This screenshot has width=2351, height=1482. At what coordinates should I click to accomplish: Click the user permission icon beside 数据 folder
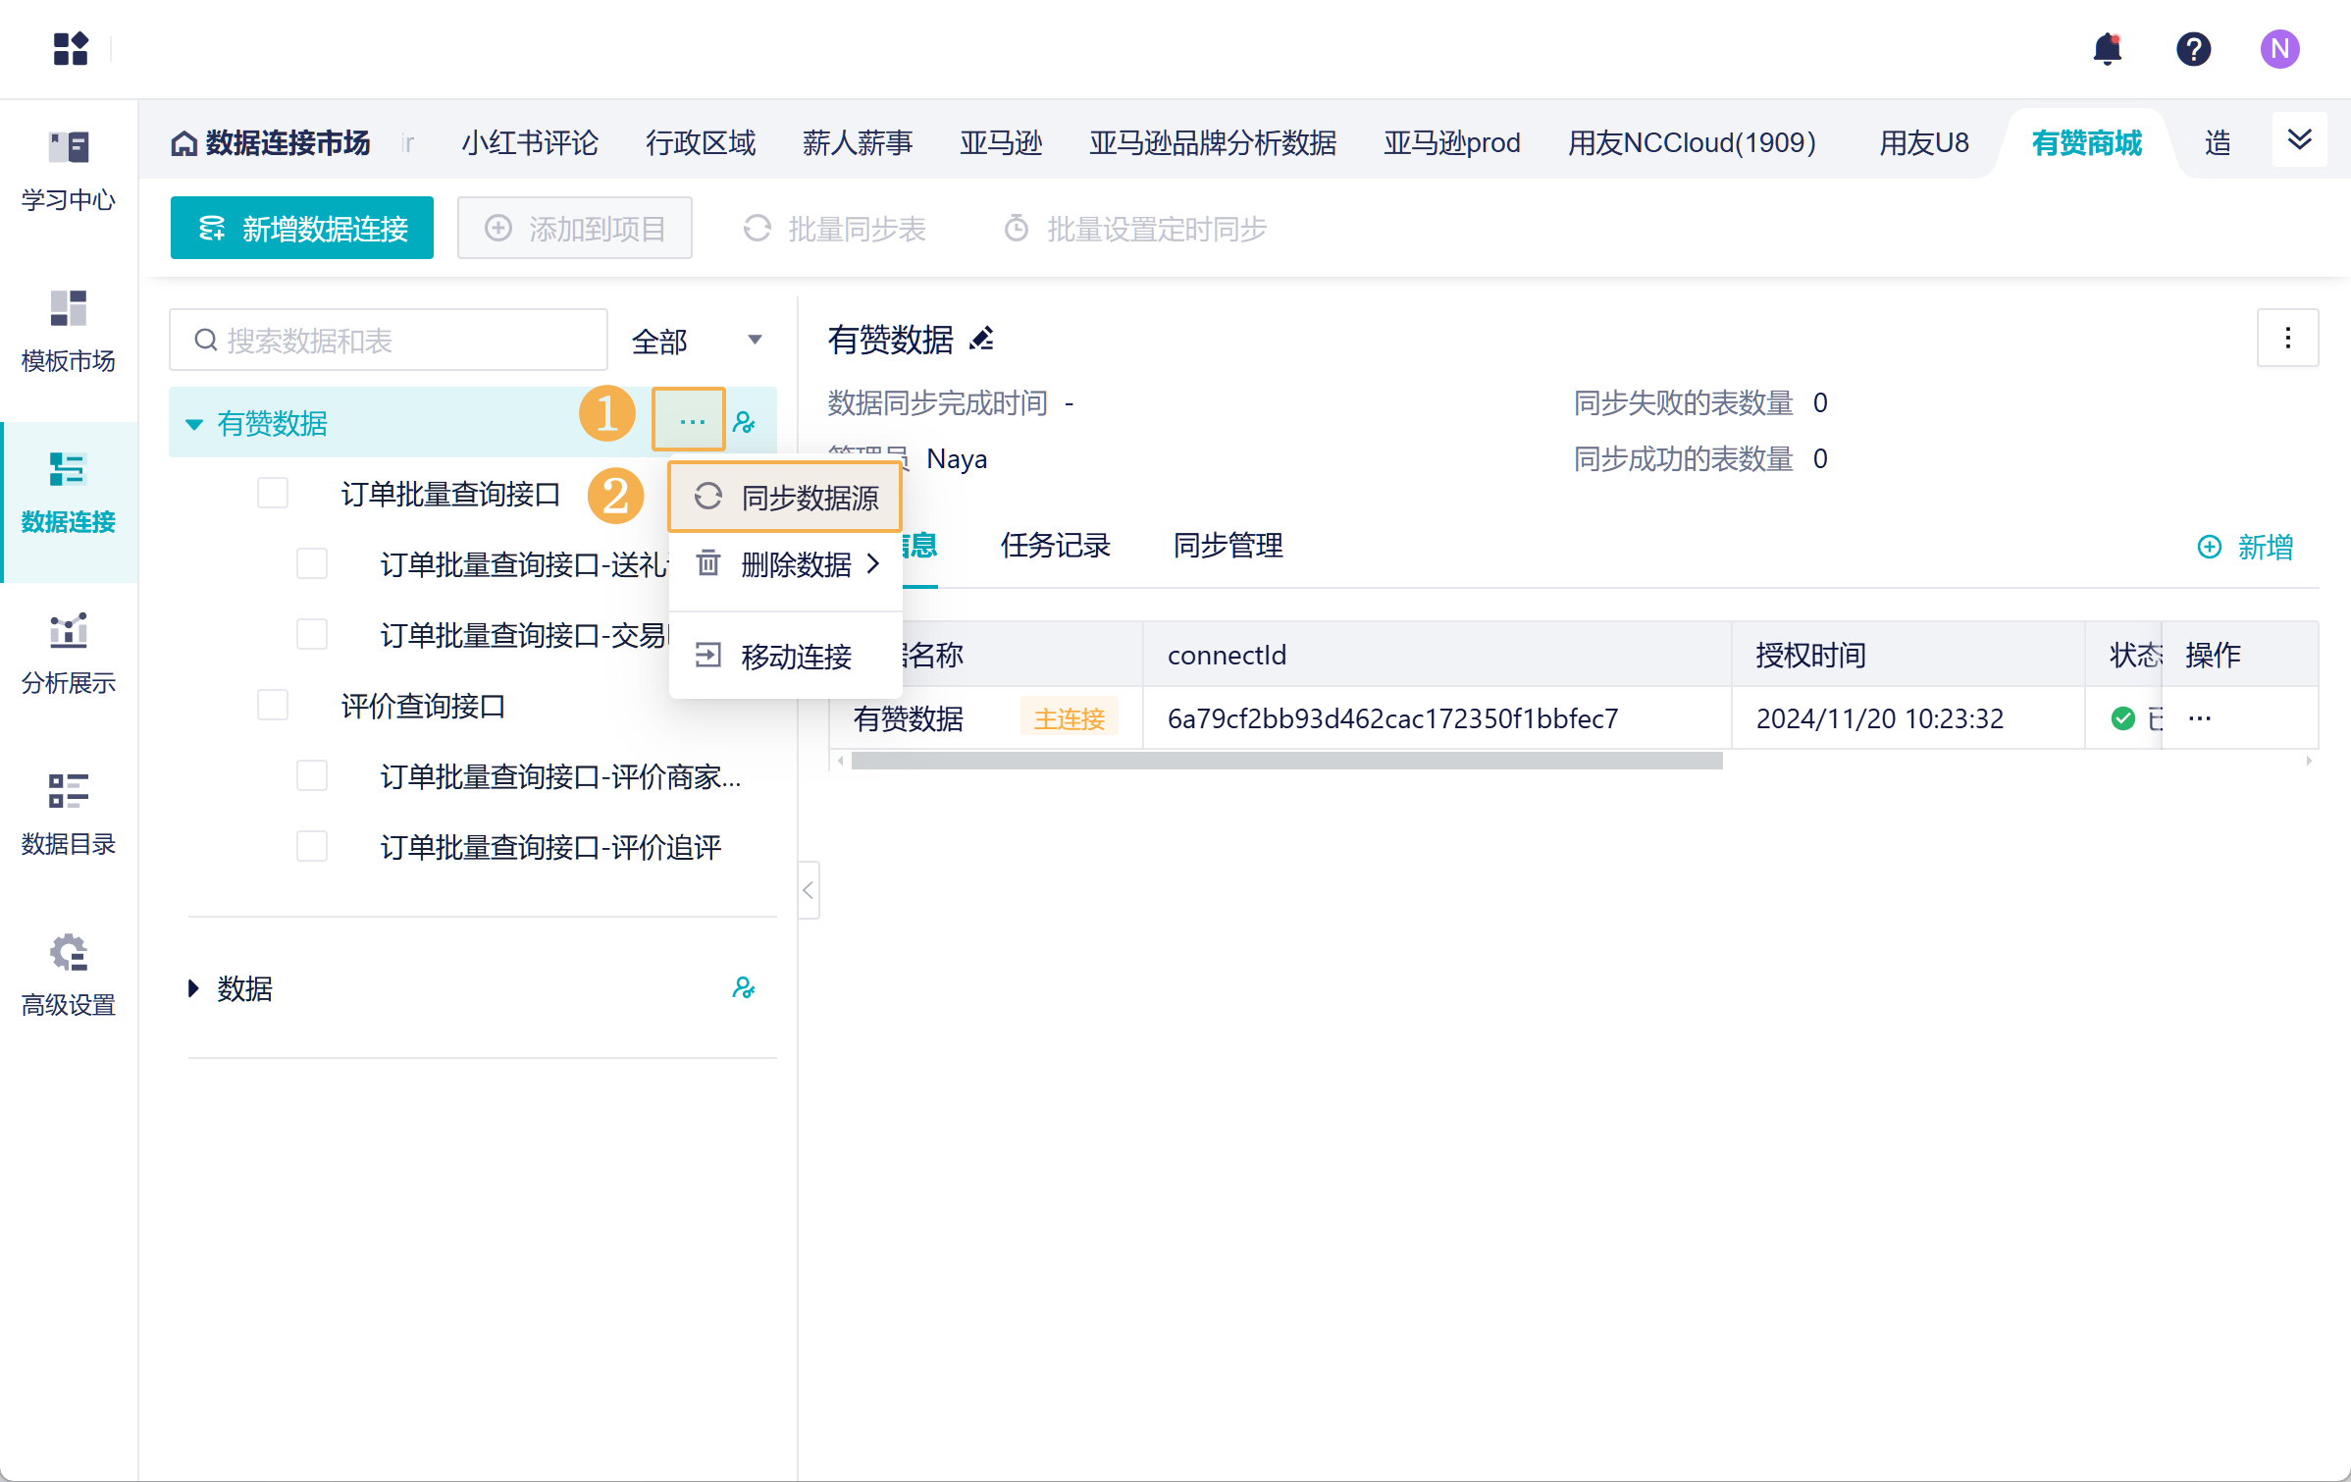(744, 987)
